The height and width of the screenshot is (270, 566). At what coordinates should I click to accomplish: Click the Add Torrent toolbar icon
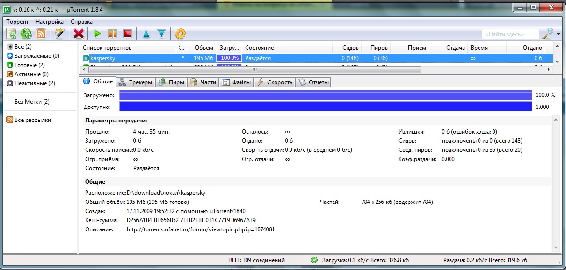pos(11,34)
